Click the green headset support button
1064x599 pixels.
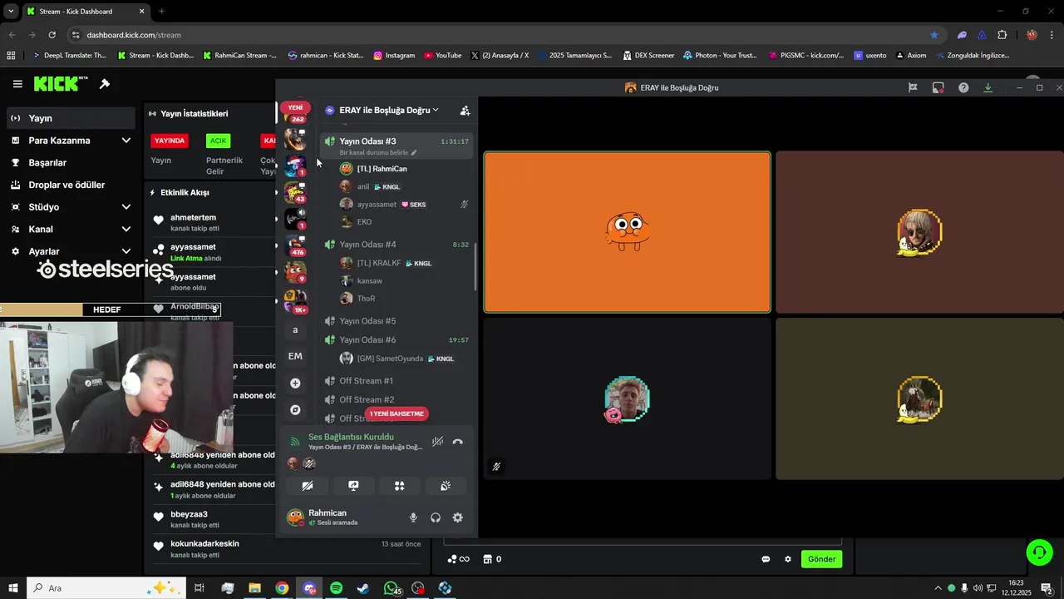tap(1039, 552)
